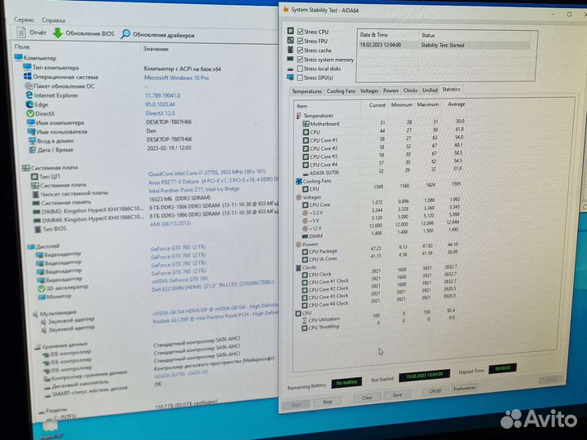Click the Отчёт report icon
The image size is (587, 440).
pos(21,32)
